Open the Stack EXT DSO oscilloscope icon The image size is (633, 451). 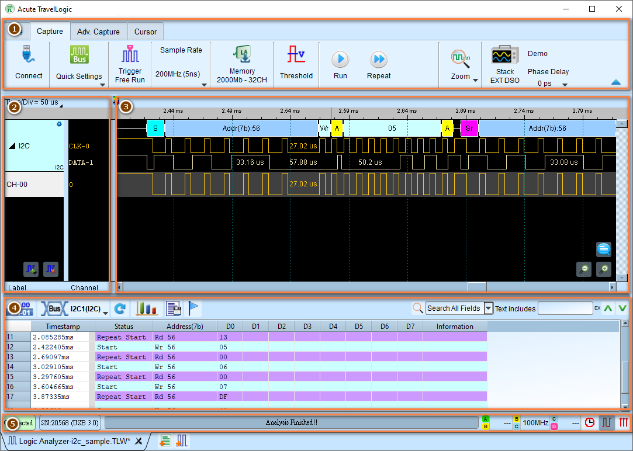click(x=504, y=55)
